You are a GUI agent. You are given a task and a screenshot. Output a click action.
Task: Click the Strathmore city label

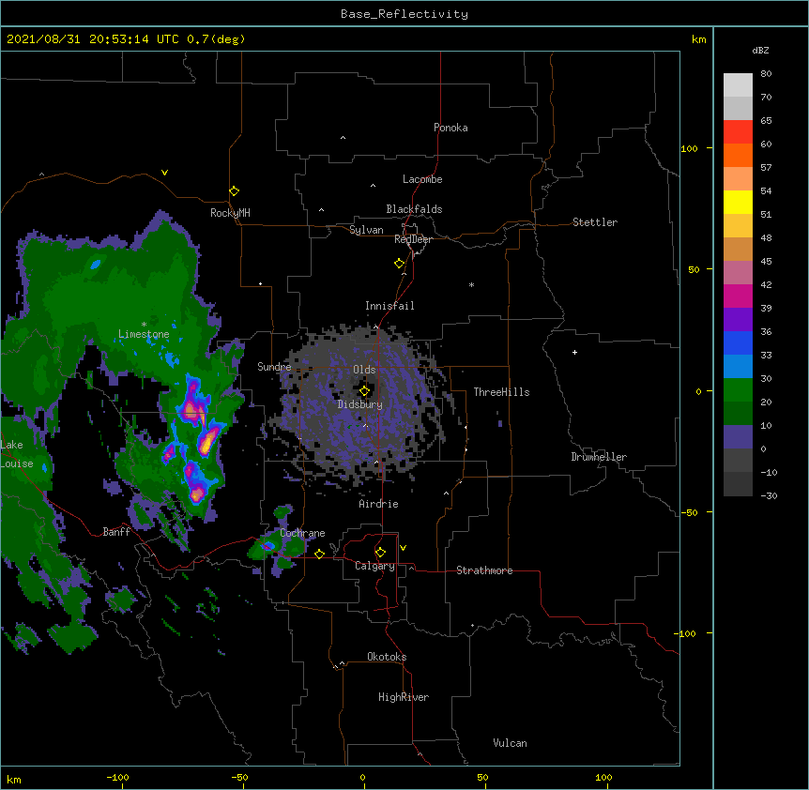(484, 570)
